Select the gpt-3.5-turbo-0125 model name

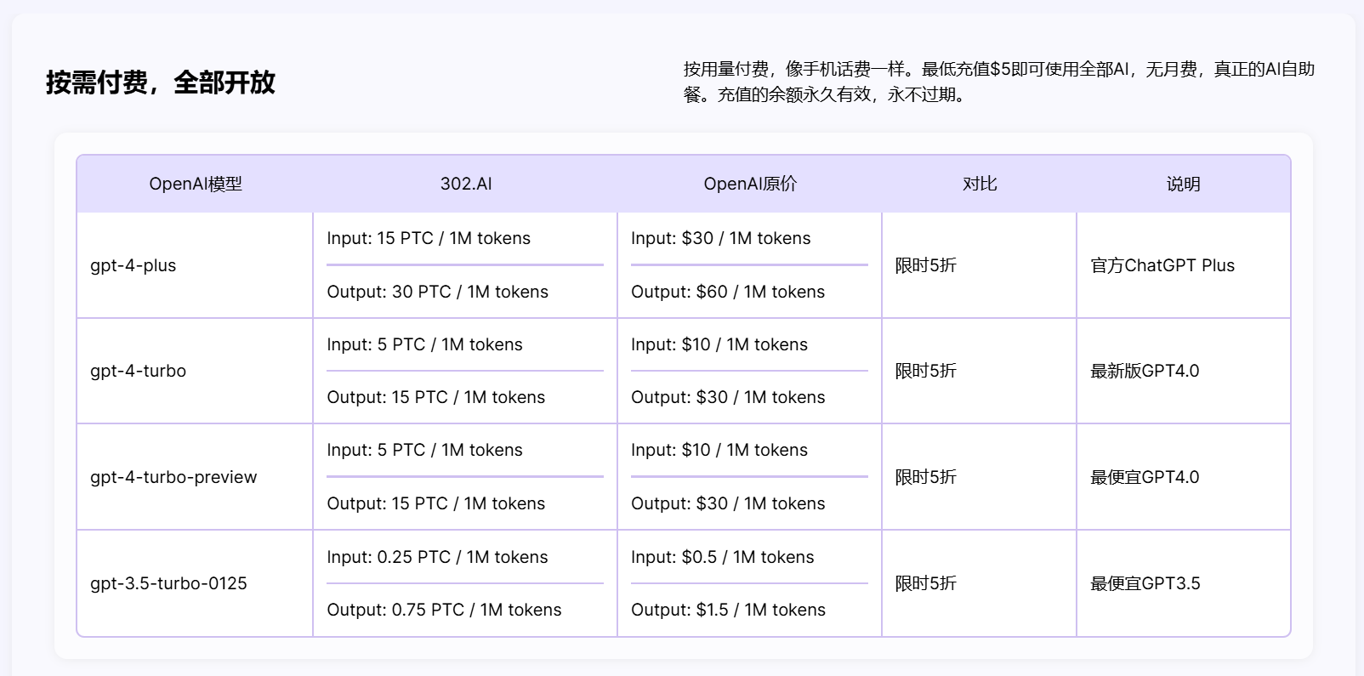[168, 583]
